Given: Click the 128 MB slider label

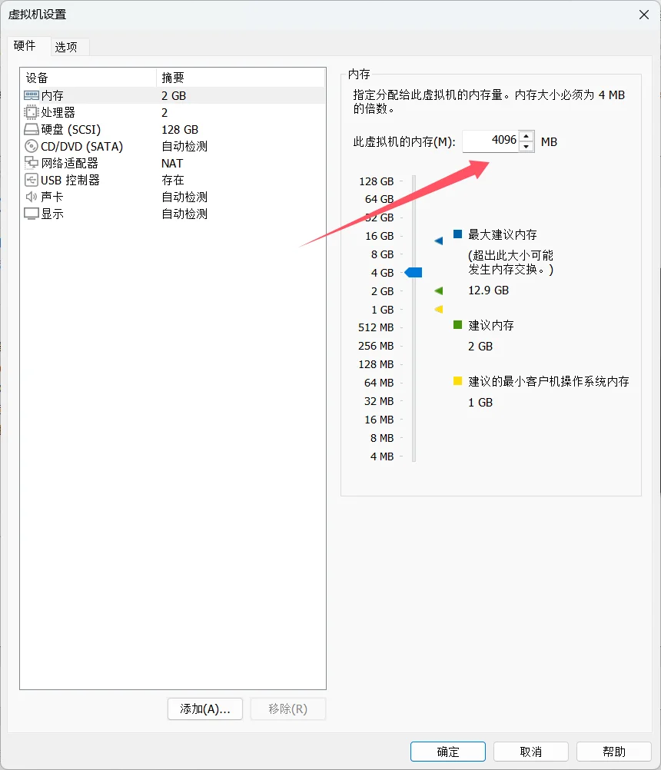Looking at the screenshot, I should [376, 364].
